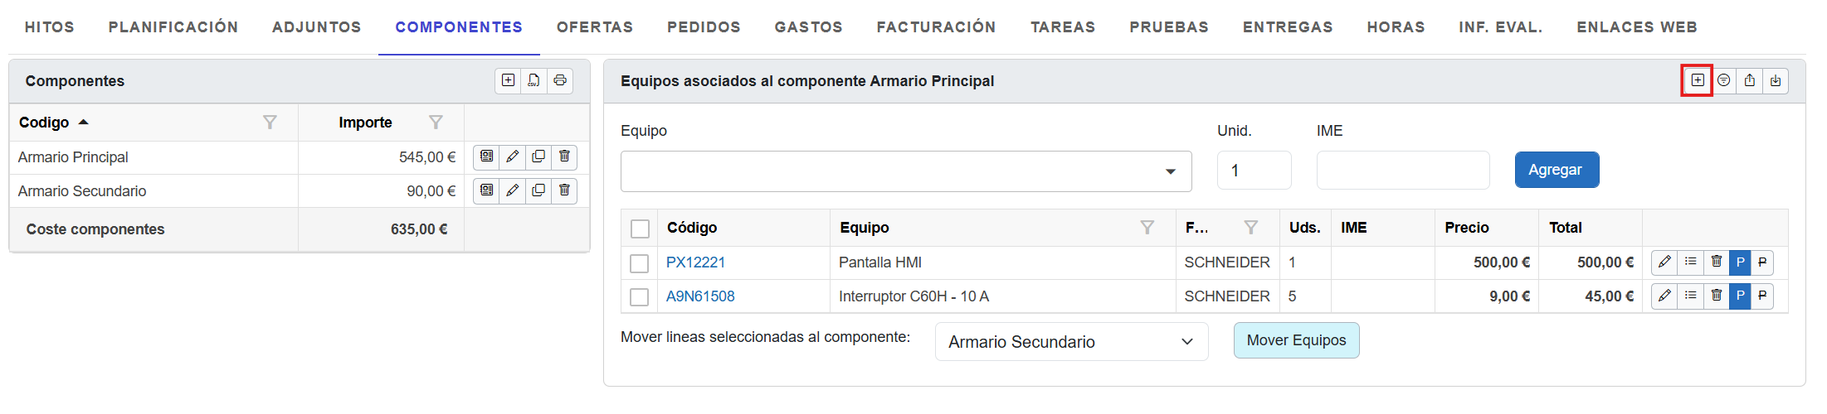Duplicate the Armario Principal component
This screenshot has width=1827, height=414.
click(x=538, y=156)
